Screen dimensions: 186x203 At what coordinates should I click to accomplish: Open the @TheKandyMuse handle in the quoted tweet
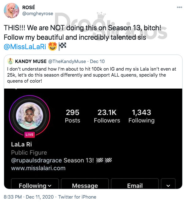coord(67,61)
